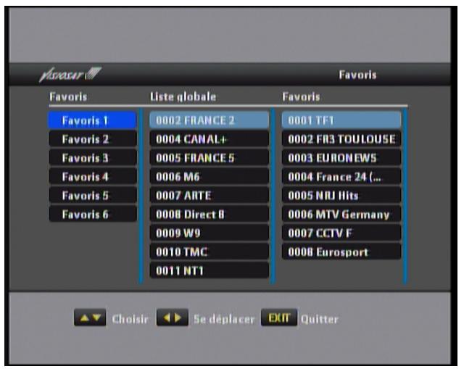The height and width of the screenshot is (369, 464).
Task: Select the Favoris 5 list
Action: pos(93,196)
